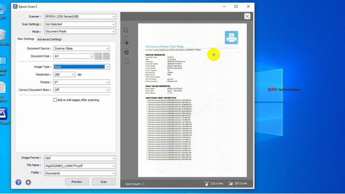The image size is (345, 194).
Task: Open the Image Format PDF dropdown
Action: [x=80, y=158]
